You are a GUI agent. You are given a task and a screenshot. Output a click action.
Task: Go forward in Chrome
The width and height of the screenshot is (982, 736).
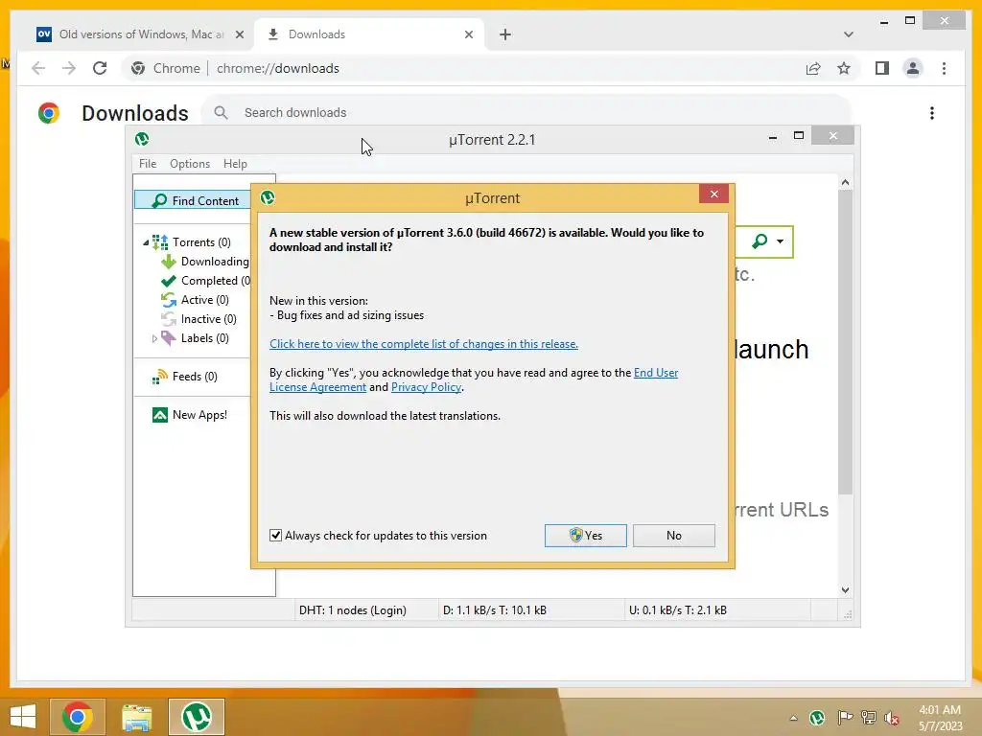[69, 68]
